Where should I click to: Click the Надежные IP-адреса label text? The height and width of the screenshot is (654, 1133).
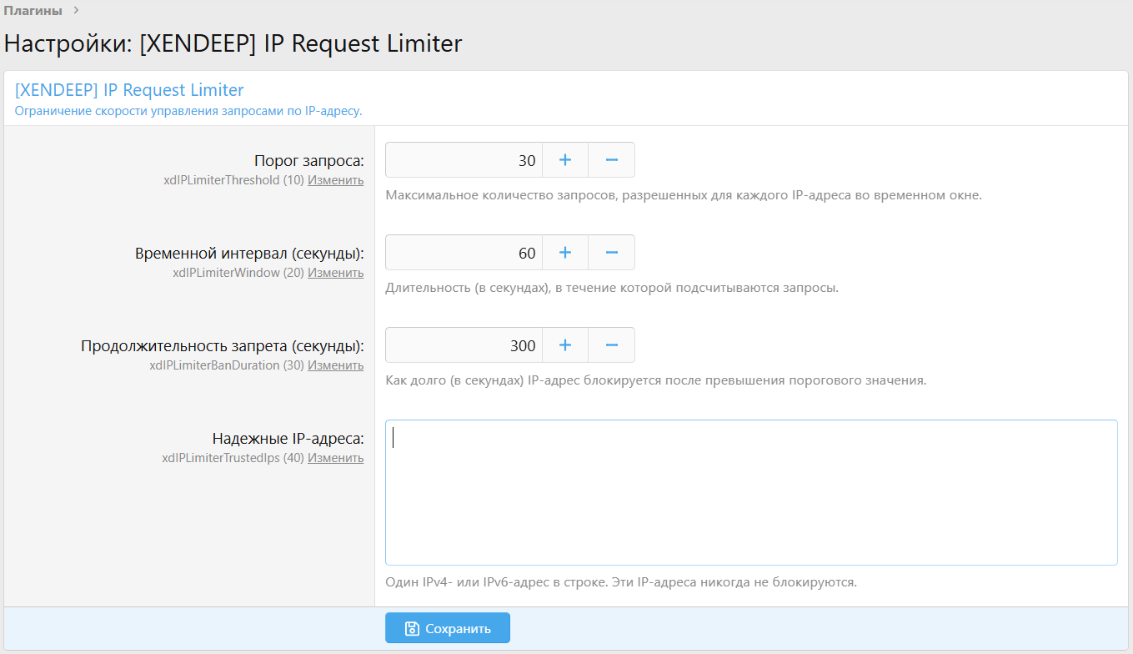(x=288, y=439)
